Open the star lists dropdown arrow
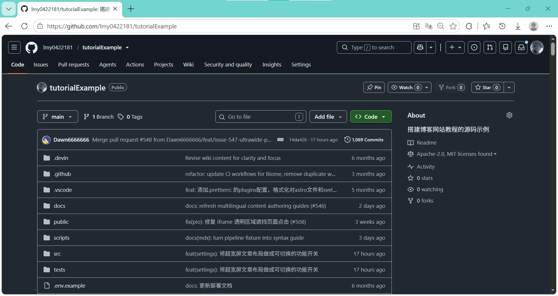558x296 pixels. [x=509, y=87]
